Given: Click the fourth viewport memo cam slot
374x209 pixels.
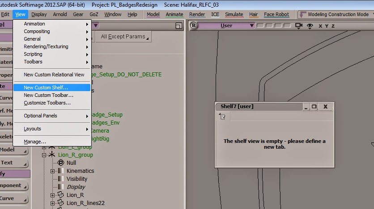Looking at the screenshot, I should [x=287, y=25].
